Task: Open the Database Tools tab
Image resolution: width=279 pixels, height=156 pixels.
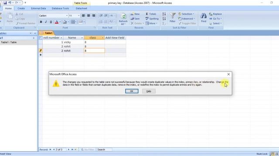Action: point(60,8)
